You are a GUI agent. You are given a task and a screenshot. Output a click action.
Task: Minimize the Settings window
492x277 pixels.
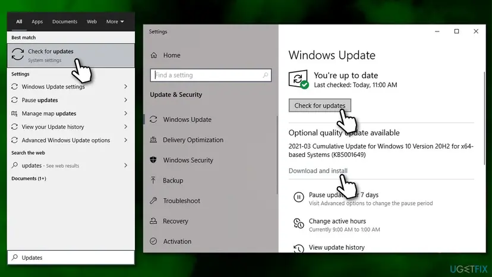437,31
